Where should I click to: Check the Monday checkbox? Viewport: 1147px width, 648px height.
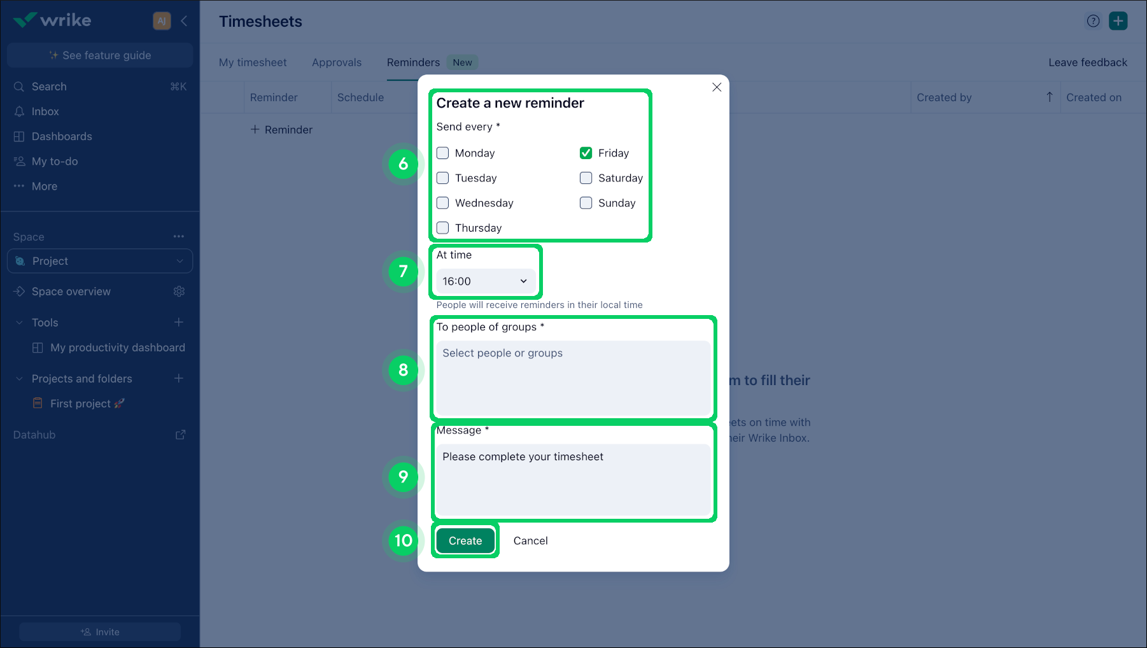(x=443, y=153)
